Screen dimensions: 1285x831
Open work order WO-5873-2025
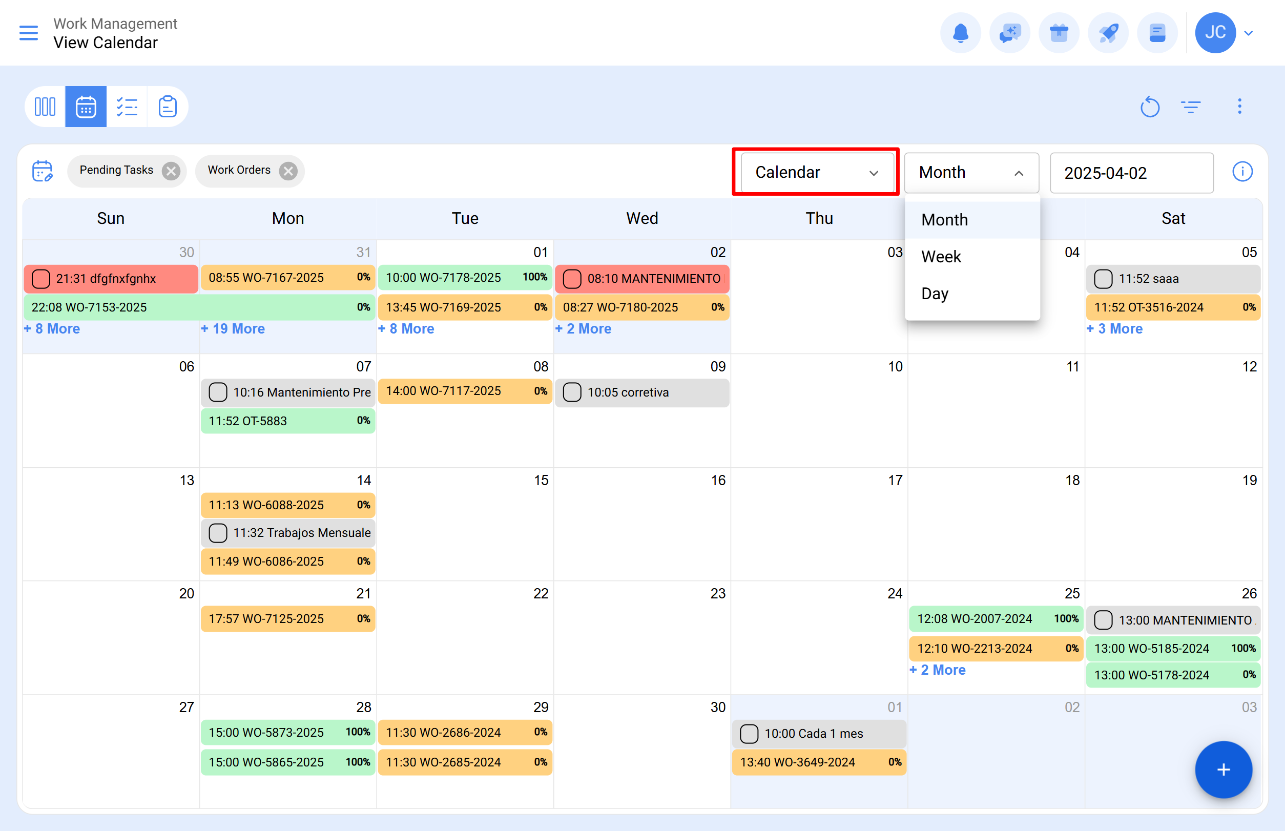pyautogui.click(x=287, y=732)
